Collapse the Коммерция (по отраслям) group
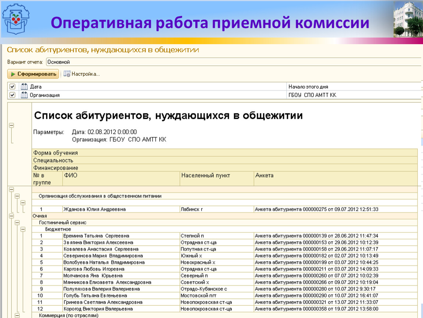The height and width of the screenshot is (318, 423). tap(17, 315)
